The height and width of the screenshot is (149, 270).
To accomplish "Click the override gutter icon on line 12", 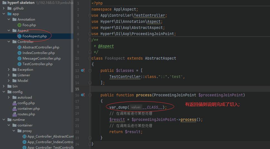I will pos(83,70).
